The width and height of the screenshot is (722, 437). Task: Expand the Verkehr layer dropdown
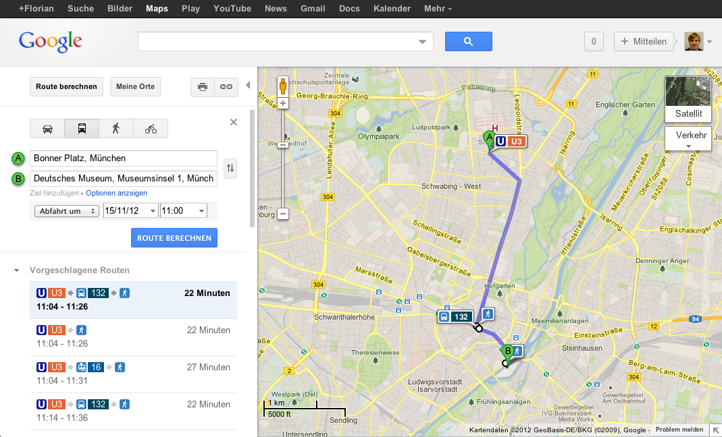tap(688, 138)
